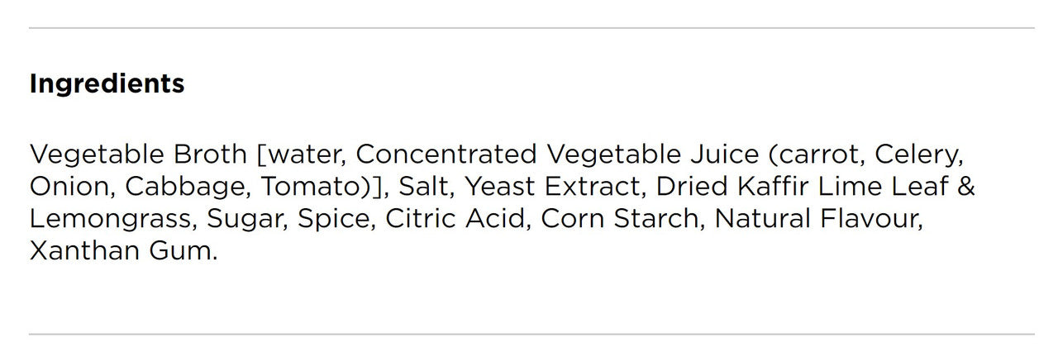Screen dimensions: 1058x347
Task: Click the words Vegetable Broth
Action: tap(138, 154)
